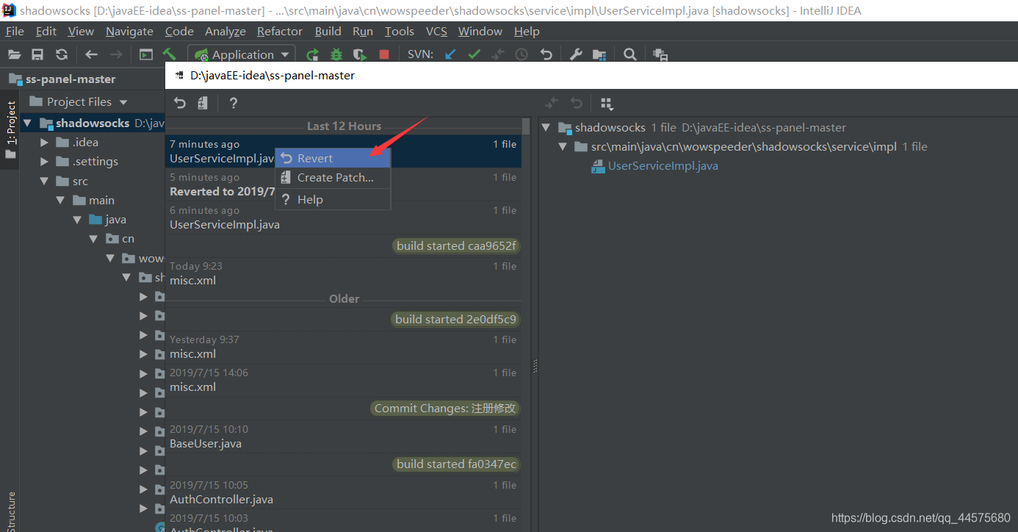Click the build started fa0347ec label
This screenshot has width=1018, height=532.
coord(456,464)
